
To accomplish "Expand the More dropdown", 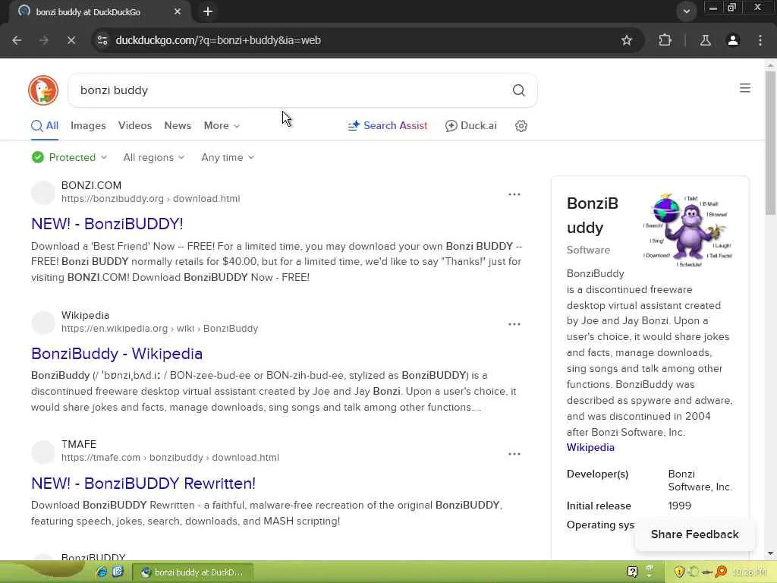I will tap(222, 125).
